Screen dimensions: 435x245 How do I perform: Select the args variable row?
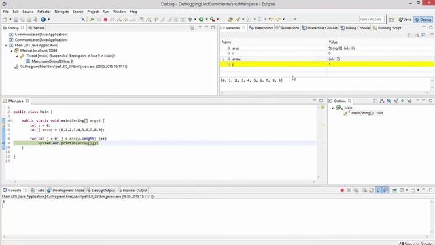tap(327, 48)
